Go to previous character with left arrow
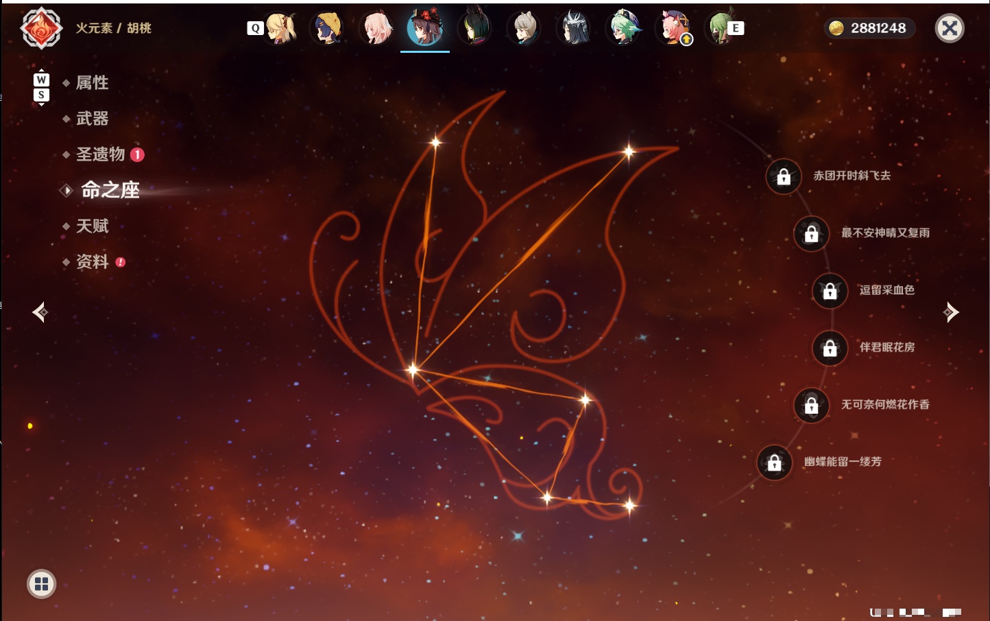 40,312
